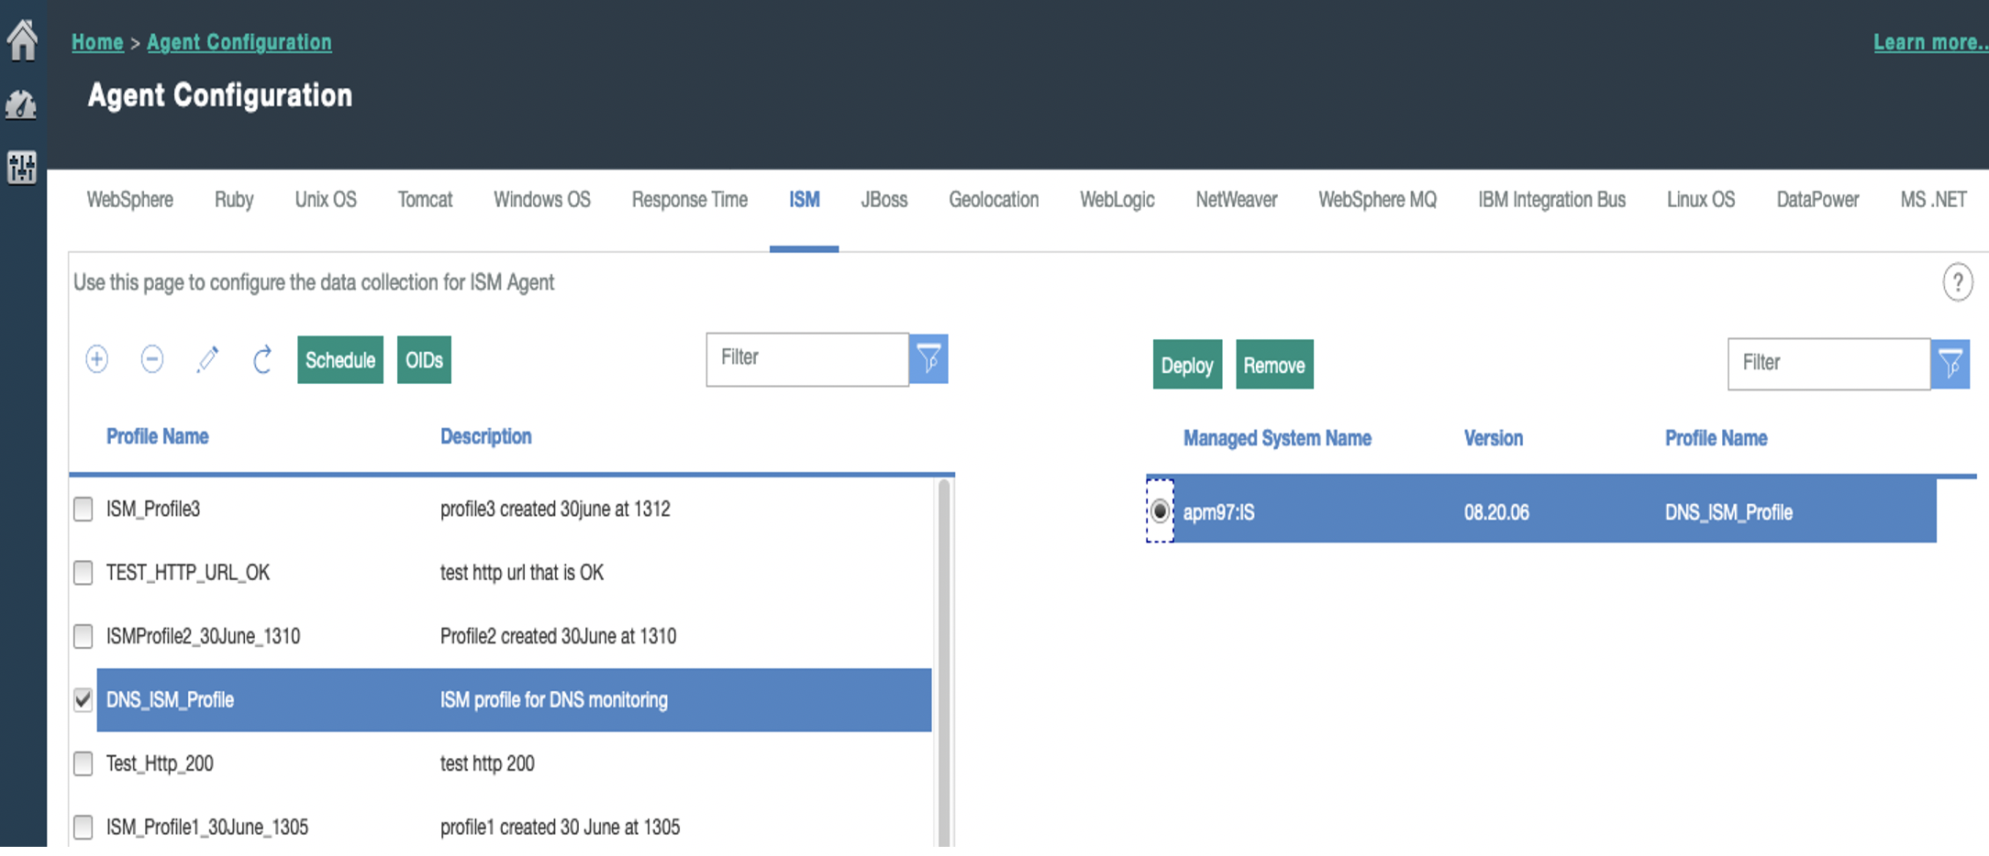Switch to the WebLogic tab

[1117, 200]
